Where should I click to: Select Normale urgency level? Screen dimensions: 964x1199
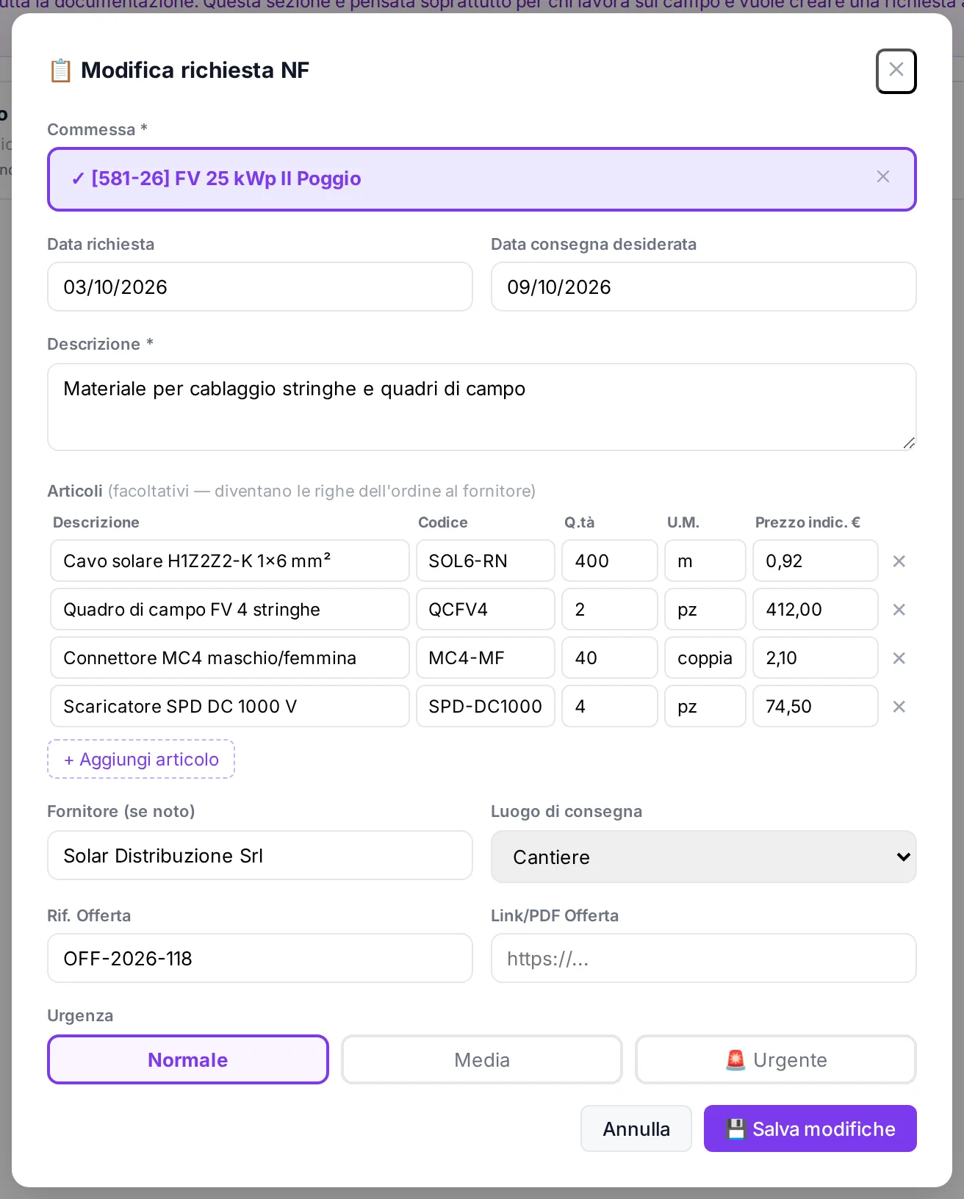point(188,1059)
